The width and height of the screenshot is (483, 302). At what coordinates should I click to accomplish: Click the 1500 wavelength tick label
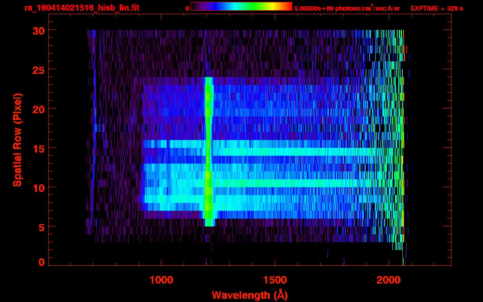[x=275, y=280]
